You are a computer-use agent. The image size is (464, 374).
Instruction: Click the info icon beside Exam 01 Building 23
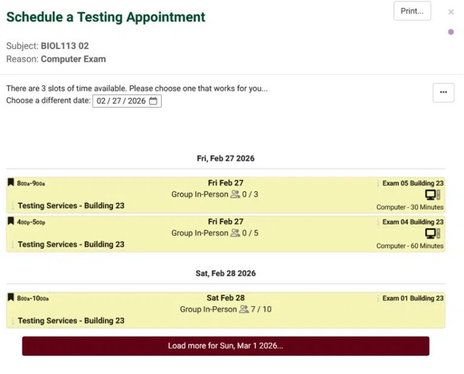point(378,298)
